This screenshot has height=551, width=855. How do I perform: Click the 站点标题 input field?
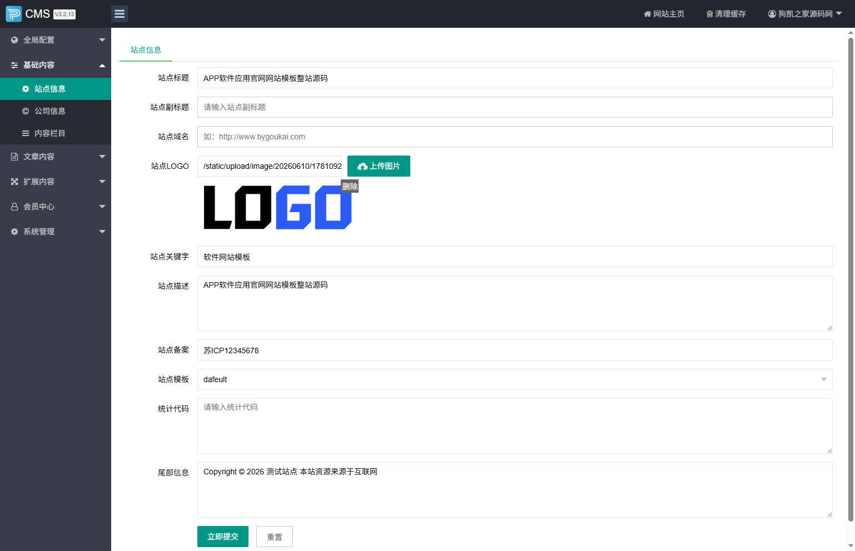(515, 78)
